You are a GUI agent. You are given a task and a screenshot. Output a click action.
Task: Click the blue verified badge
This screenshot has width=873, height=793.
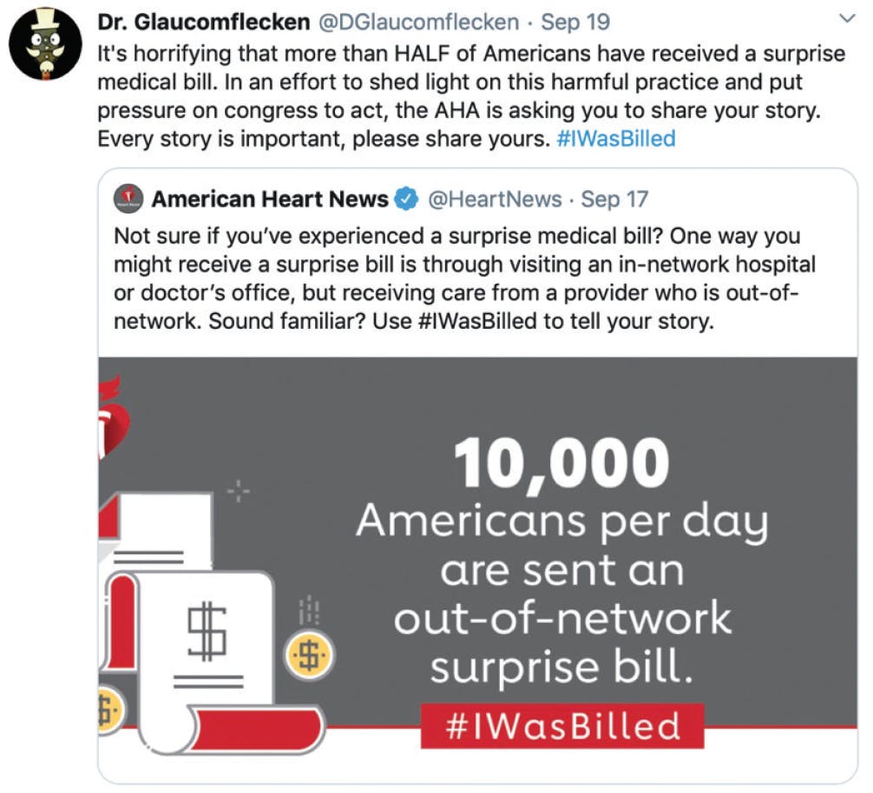[x=406, y=200]
